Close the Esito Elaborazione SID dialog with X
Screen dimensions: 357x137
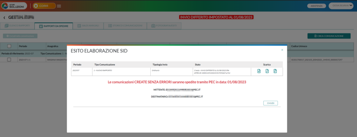point(282,50)
